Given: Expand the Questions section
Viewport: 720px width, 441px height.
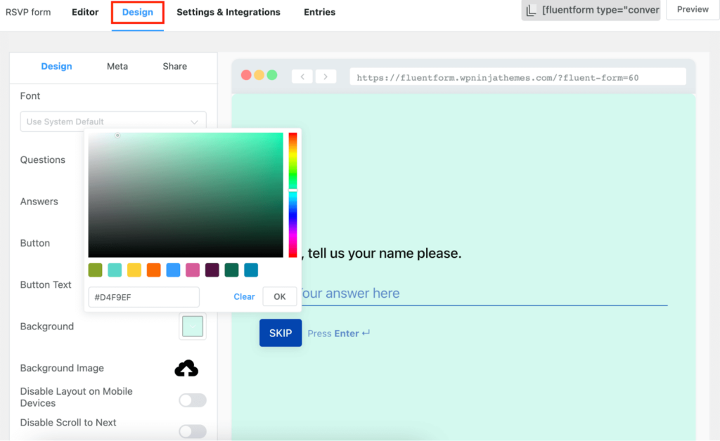Looking at the screenshot, I should point(44,159).
